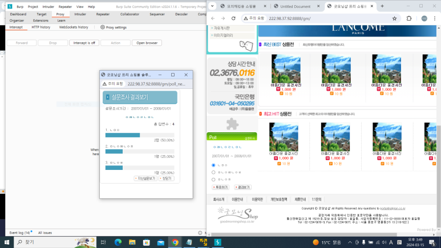This screenshot has height=248, width=441.
Task: Click the Windows taskbar search box
Action: coord(55,242)
